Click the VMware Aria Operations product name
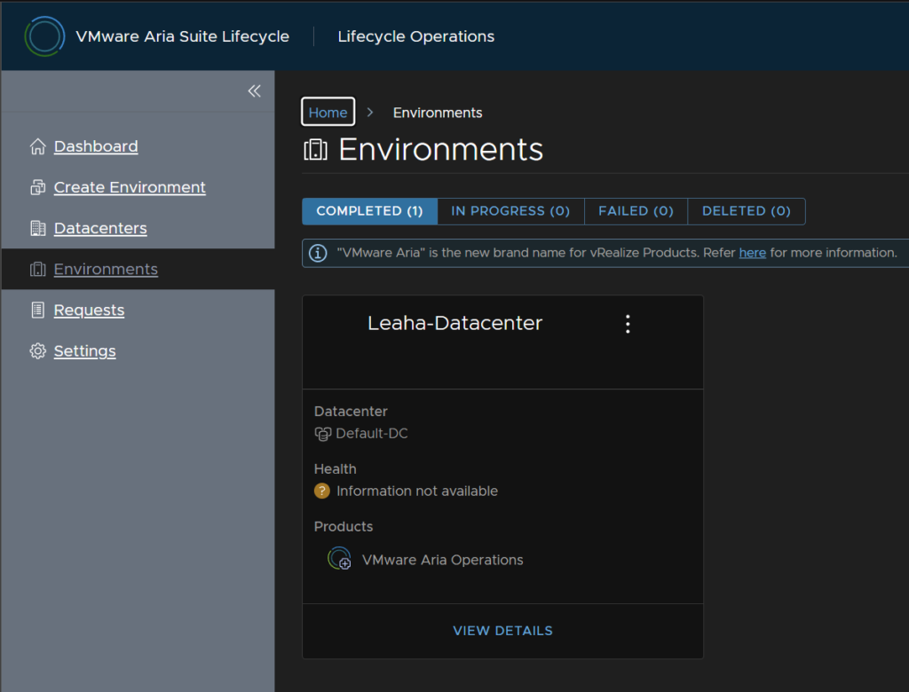 tap(443, 560)
